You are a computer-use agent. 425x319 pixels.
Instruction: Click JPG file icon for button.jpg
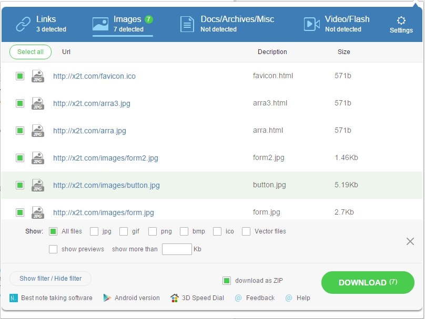click(x=38, y=185)
